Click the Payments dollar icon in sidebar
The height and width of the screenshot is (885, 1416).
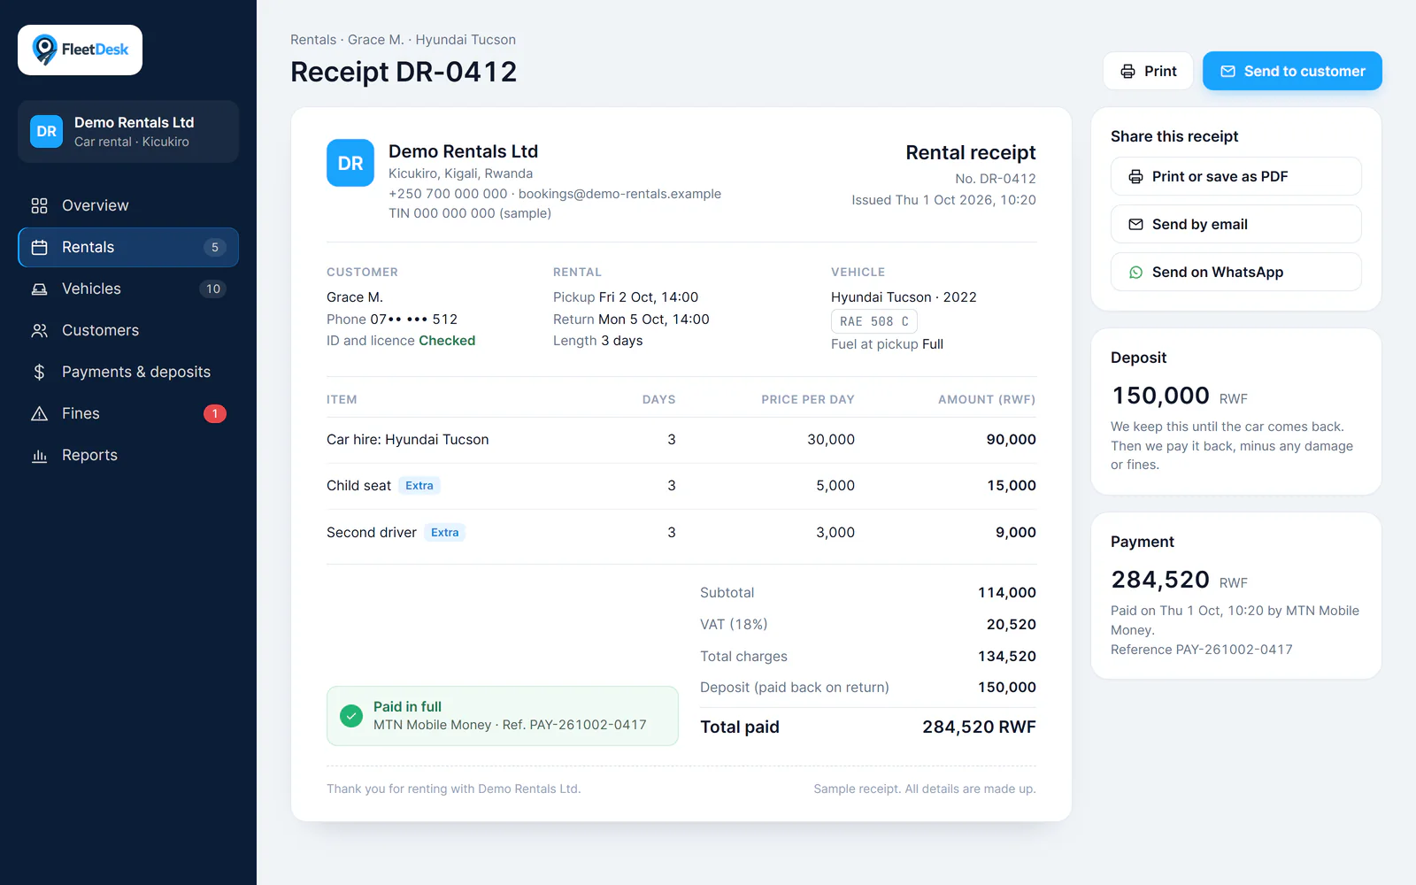click(x=39, y=372)
